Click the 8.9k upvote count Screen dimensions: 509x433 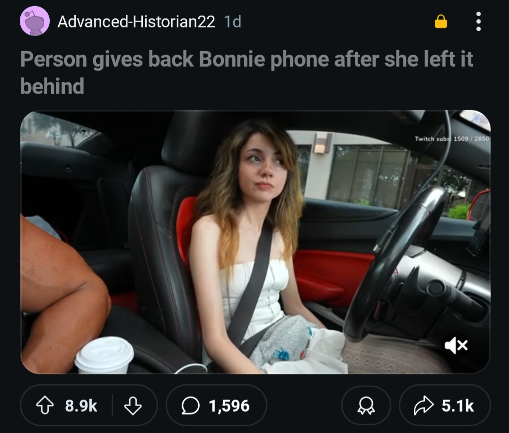(81, 406)
